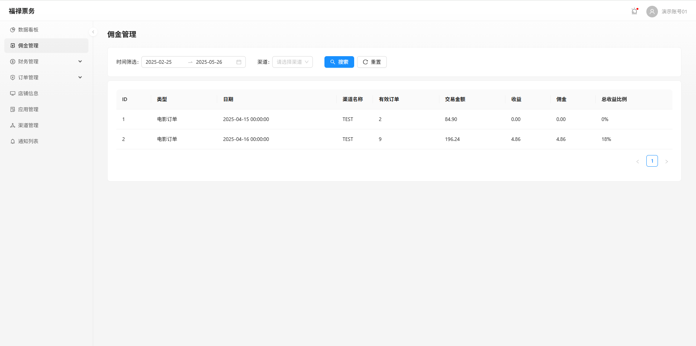Click the start date field 2025-02-25
696x346 pixels.
[163, 62]
